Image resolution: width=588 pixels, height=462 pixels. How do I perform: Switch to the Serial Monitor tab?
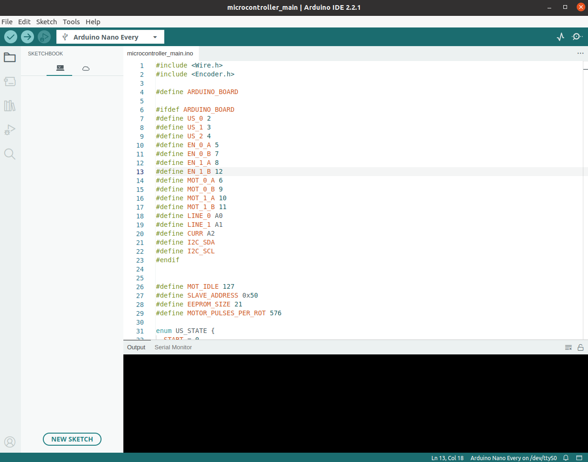coord(173,347)
